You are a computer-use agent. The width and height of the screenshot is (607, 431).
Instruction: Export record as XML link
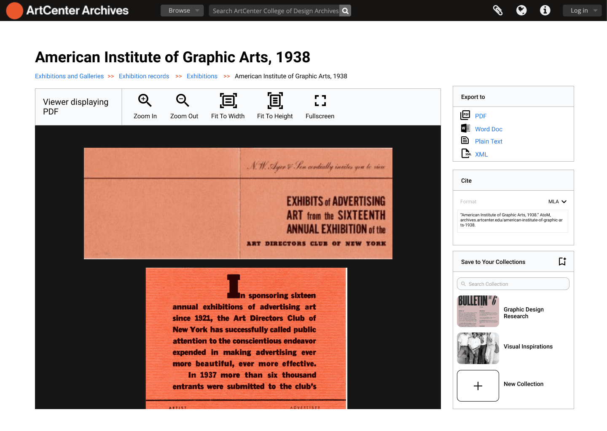click(481, 154)
